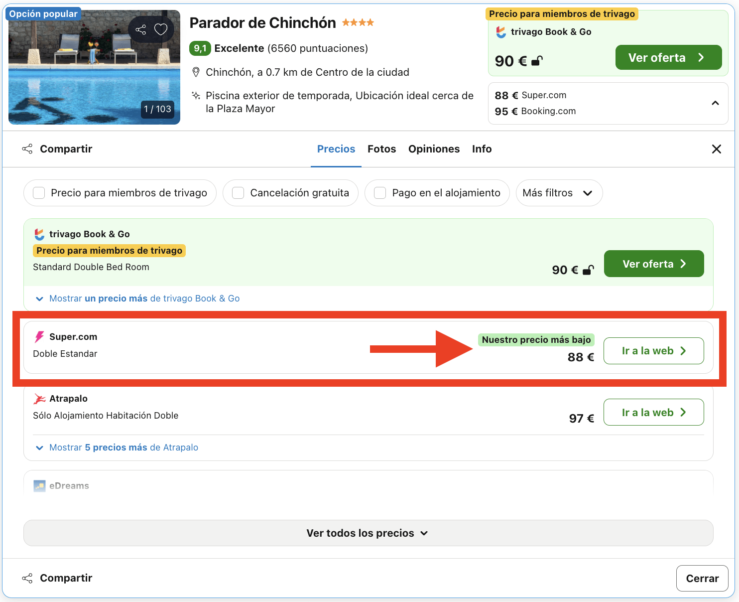Click the share icon on the hotel photo
The width and height of the screenshot is (739, 602).
point(140,29)
